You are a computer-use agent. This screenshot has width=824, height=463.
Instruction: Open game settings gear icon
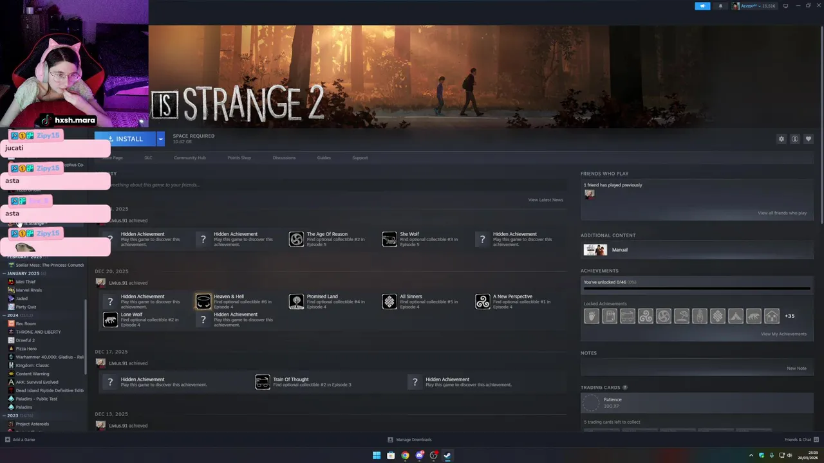782,139
